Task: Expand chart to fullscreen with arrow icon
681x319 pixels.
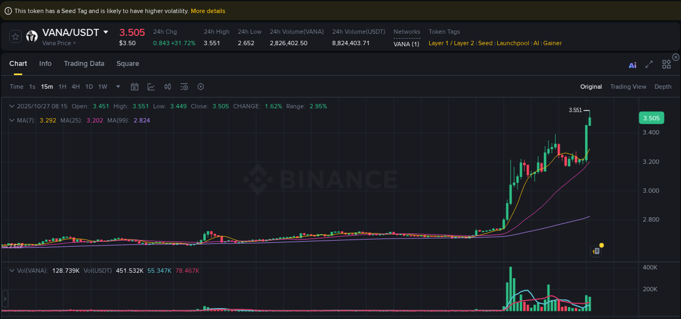Action: tap(649, 64)
